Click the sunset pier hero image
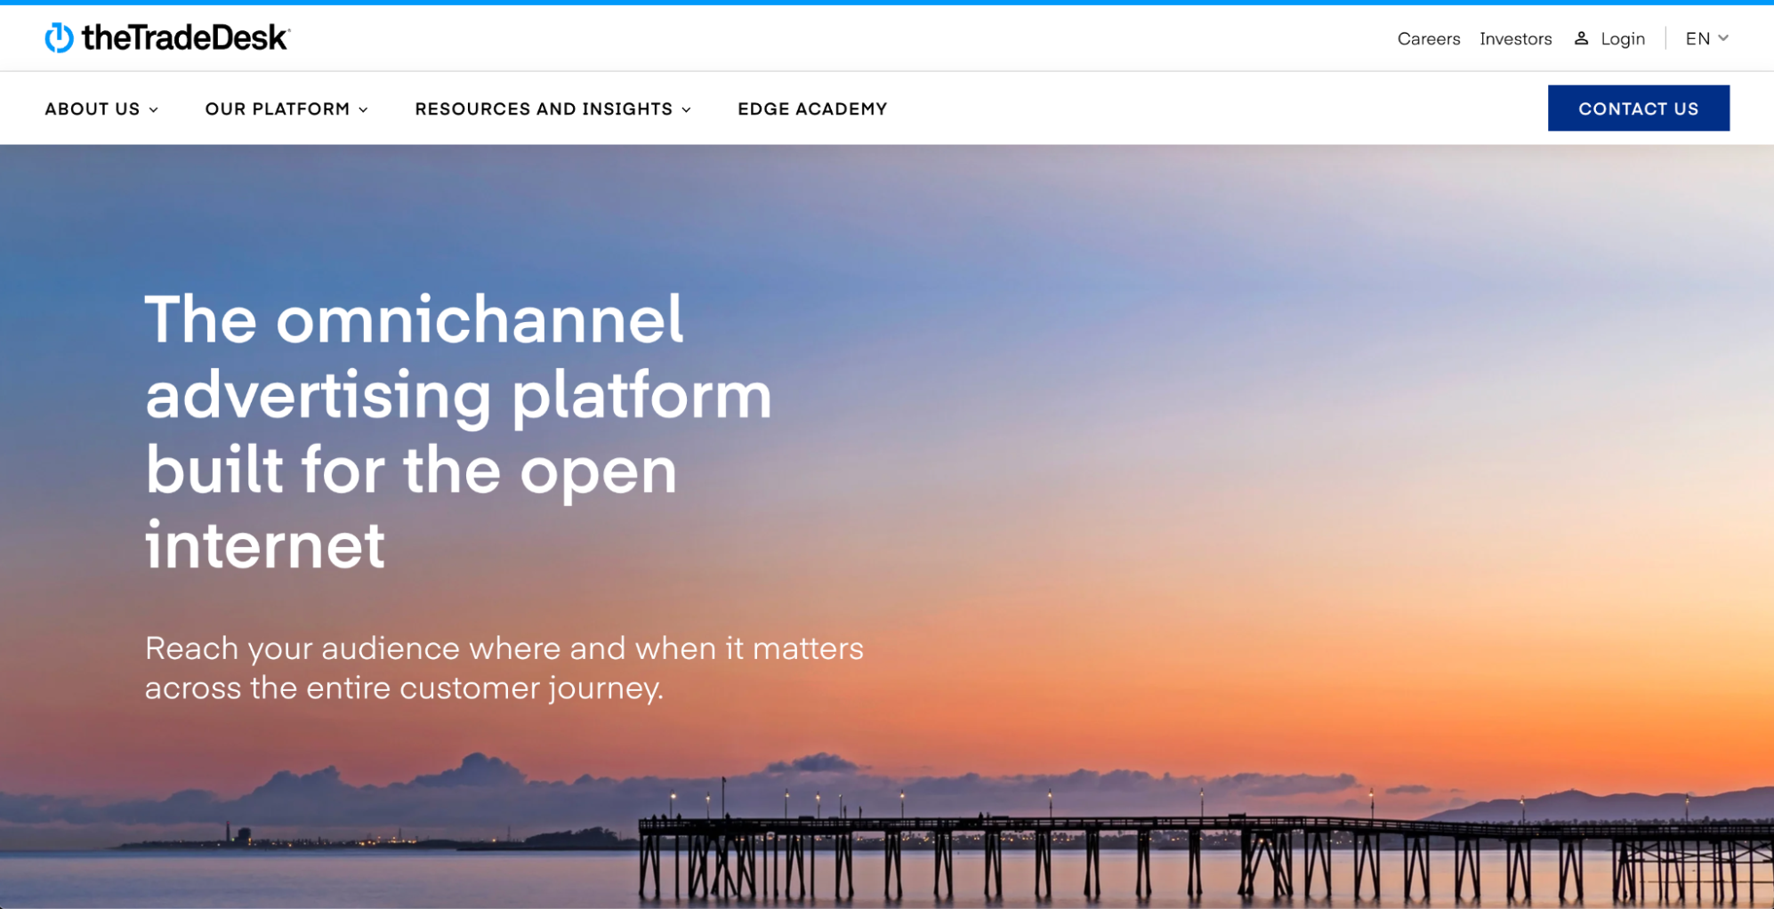 click(x=1290, y=534)
